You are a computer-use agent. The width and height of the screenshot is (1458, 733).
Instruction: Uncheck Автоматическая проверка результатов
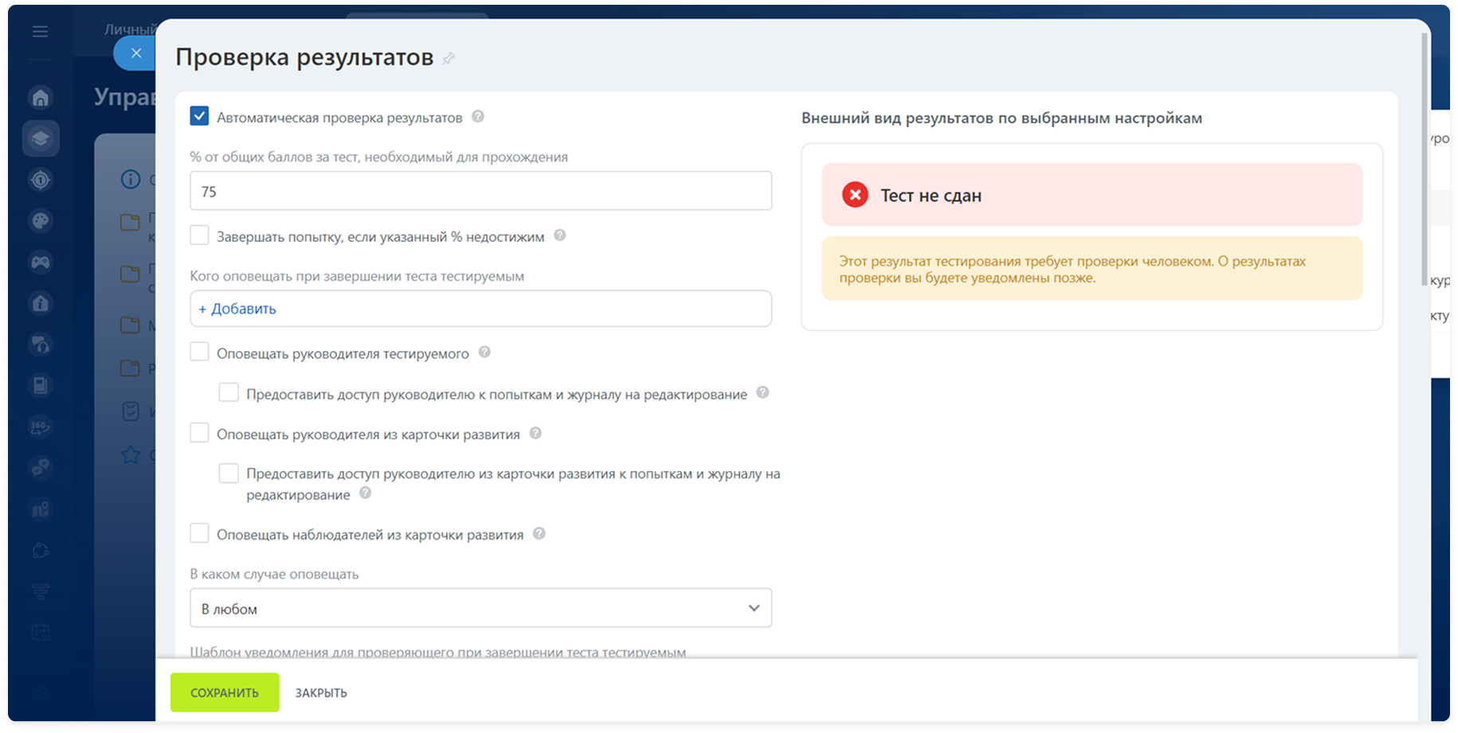tap(199, 116)
